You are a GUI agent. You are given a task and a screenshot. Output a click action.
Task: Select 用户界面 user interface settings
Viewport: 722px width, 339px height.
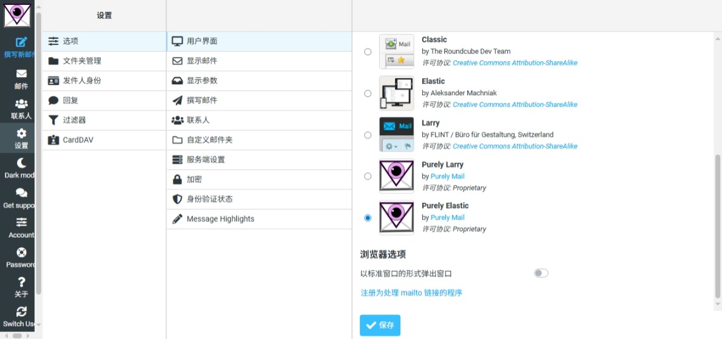(259, 41)
